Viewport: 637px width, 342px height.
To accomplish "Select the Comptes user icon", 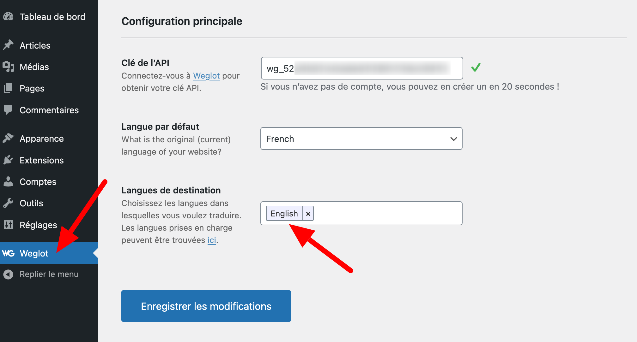I will coord(9,181).
